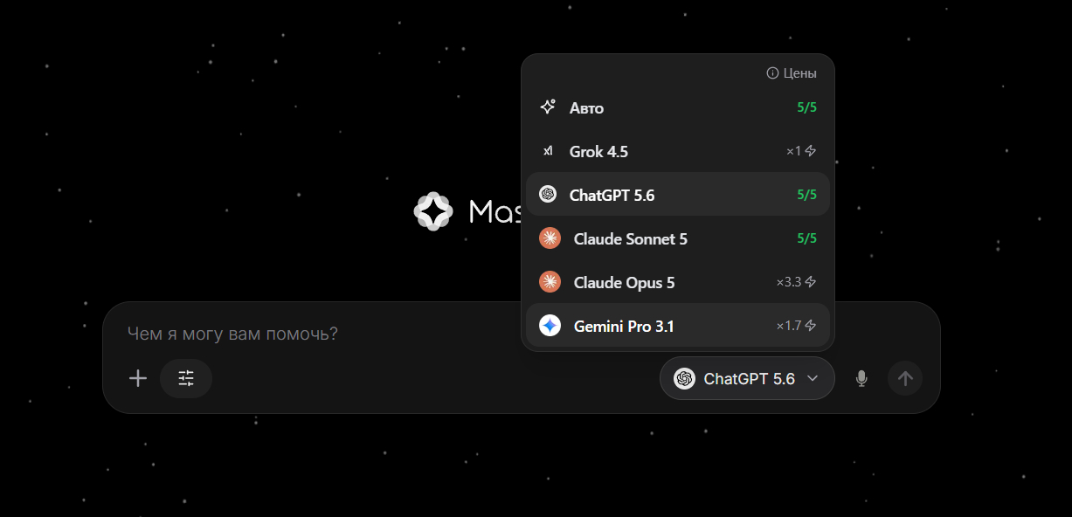Viewport: 1072px width, 517px height.
Task: Click the info icon beside Цены
Action: click(772, 73)
